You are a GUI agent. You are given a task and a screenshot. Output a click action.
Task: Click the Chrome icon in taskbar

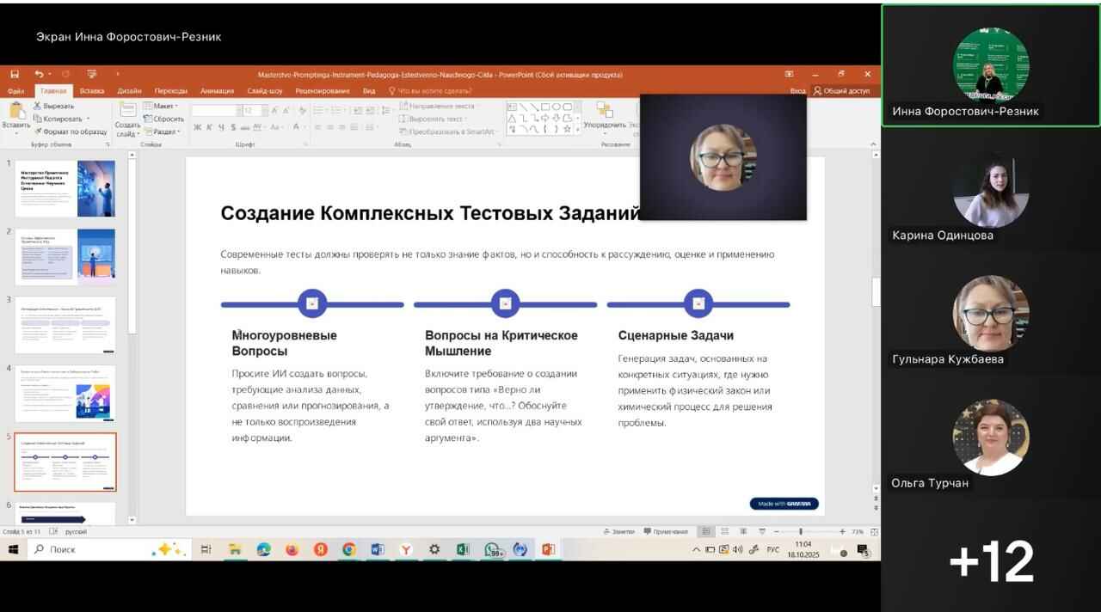pyautogui.click(x=348, y=549)
